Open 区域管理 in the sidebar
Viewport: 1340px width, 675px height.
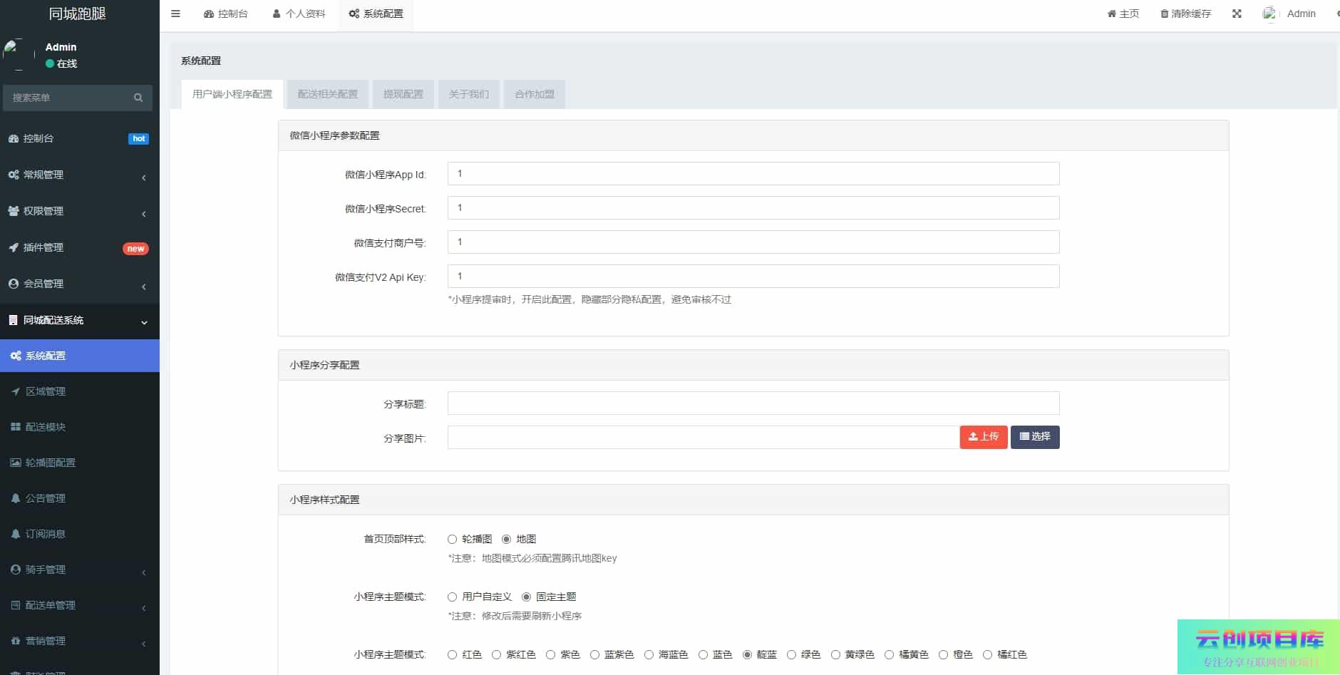tap(46, 391)
